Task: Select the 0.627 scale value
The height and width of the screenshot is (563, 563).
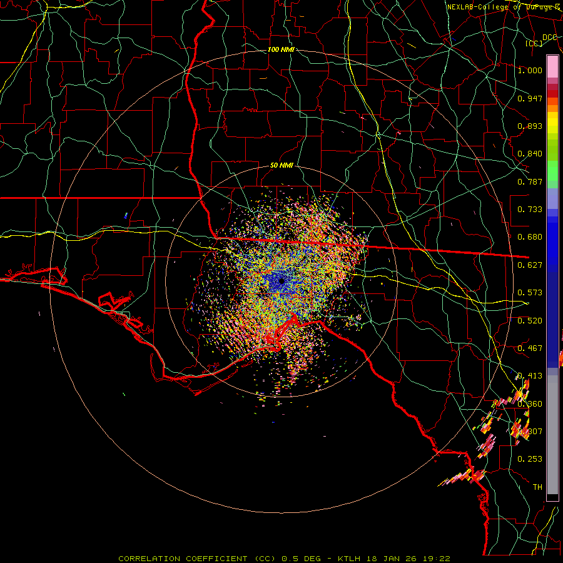Action: point(530,265)
